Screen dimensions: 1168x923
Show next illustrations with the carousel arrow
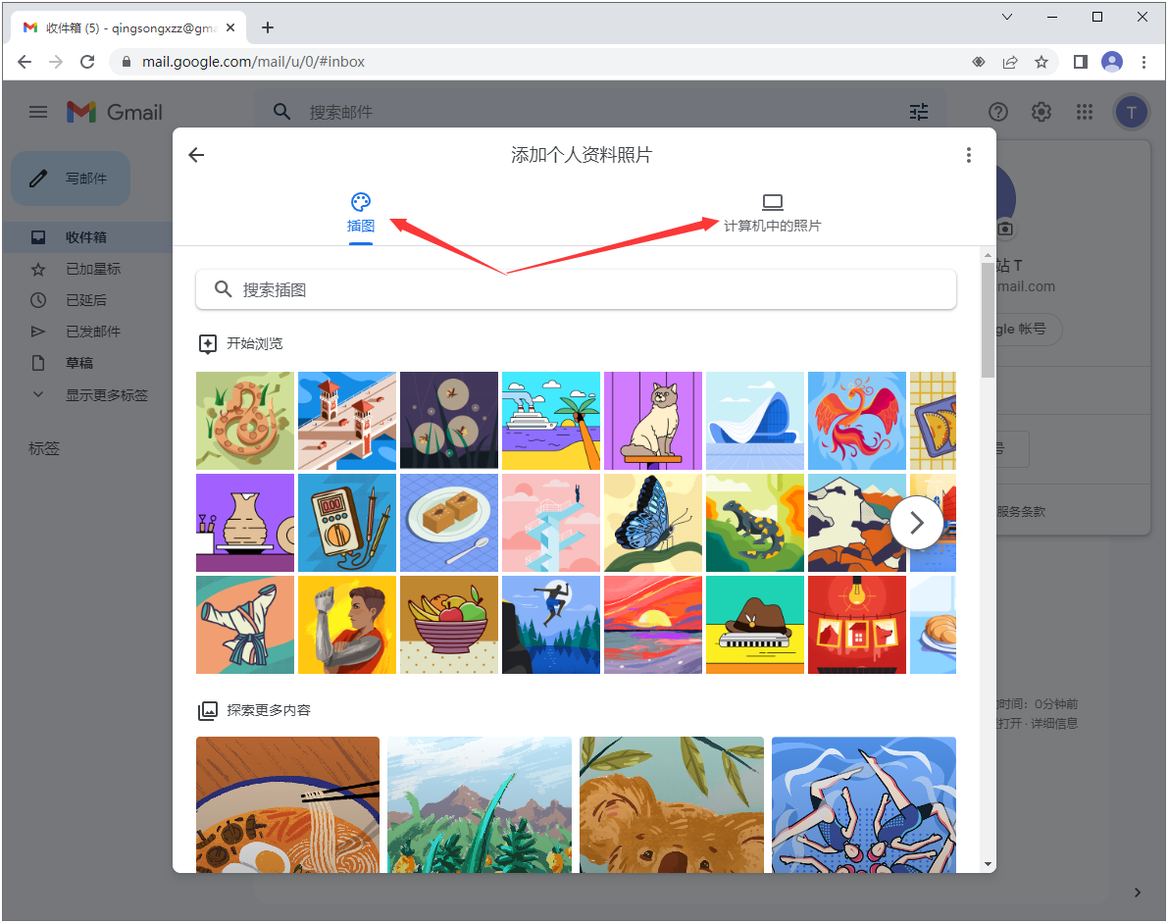click(x=917, y=523)
